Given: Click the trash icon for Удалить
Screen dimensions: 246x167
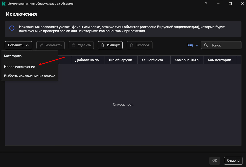Looking at the screenshot, I should (74, 45).
